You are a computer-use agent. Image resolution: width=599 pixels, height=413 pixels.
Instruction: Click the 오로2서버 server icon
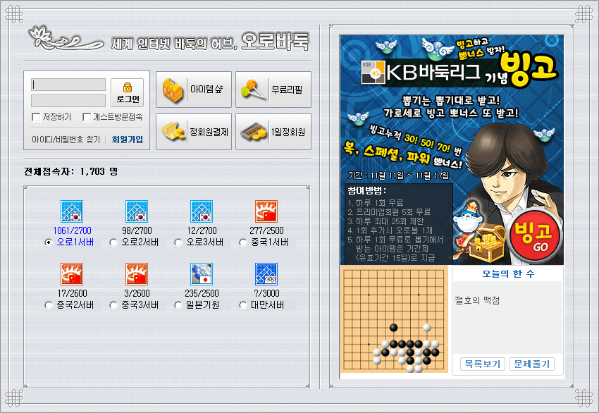tap(137, 211)
